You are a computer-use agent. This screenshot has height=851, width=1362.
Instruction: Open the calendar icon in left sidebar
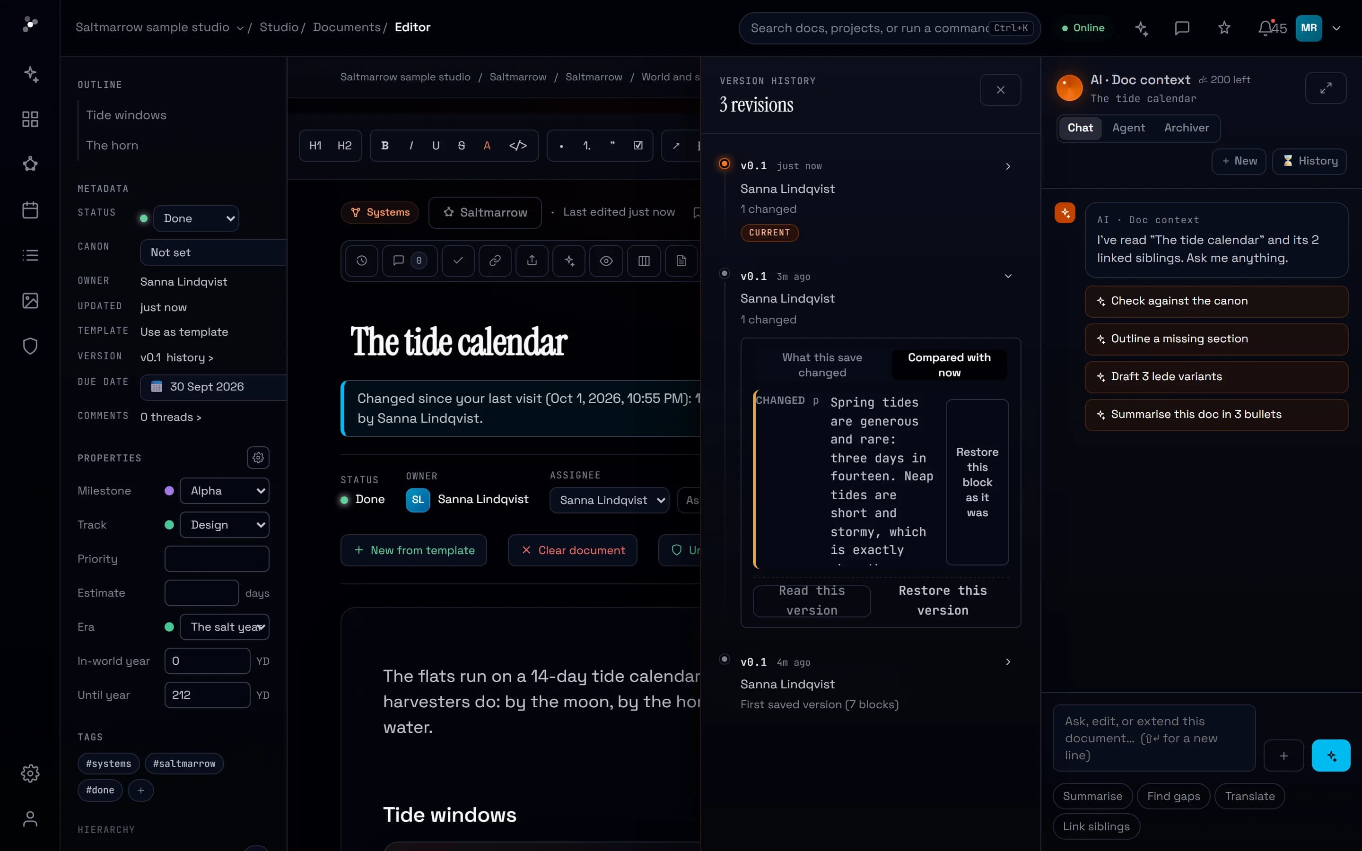click(30, 210)
